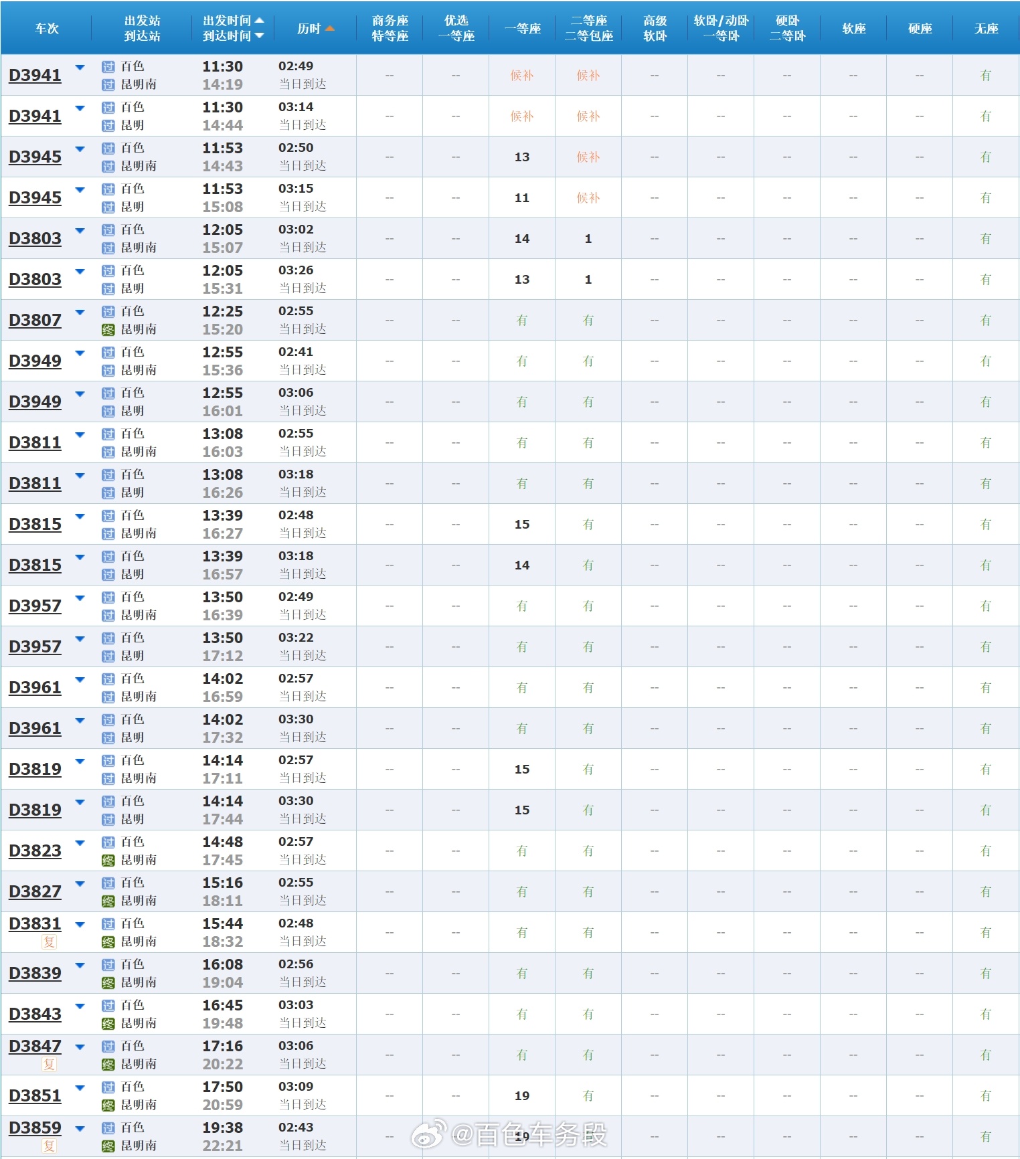The width and height of the screenshot is (1020, 1159).
Task: Click no-seat 有 for D3839
Action: pos(986,974)
